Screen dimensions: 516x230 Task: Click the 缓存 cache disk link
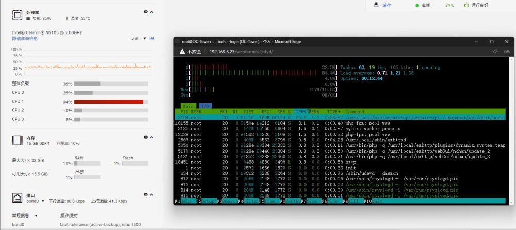386,5
